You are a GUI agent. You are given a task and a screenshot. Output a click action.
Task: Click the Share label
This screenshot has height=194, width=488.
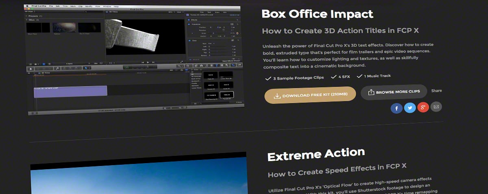point(436,91)
